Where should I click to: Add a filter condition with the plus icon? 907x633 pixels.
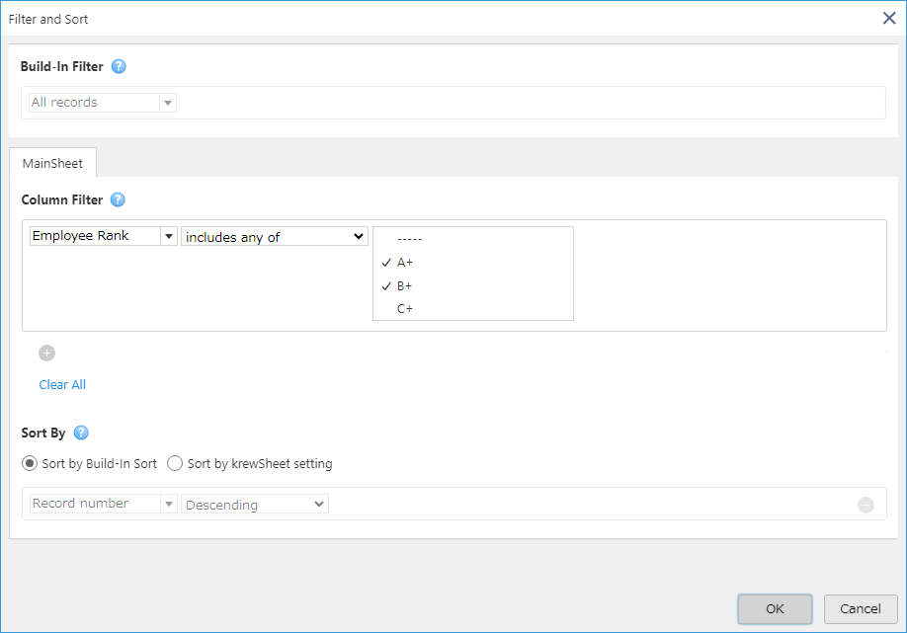pos(46,353)
